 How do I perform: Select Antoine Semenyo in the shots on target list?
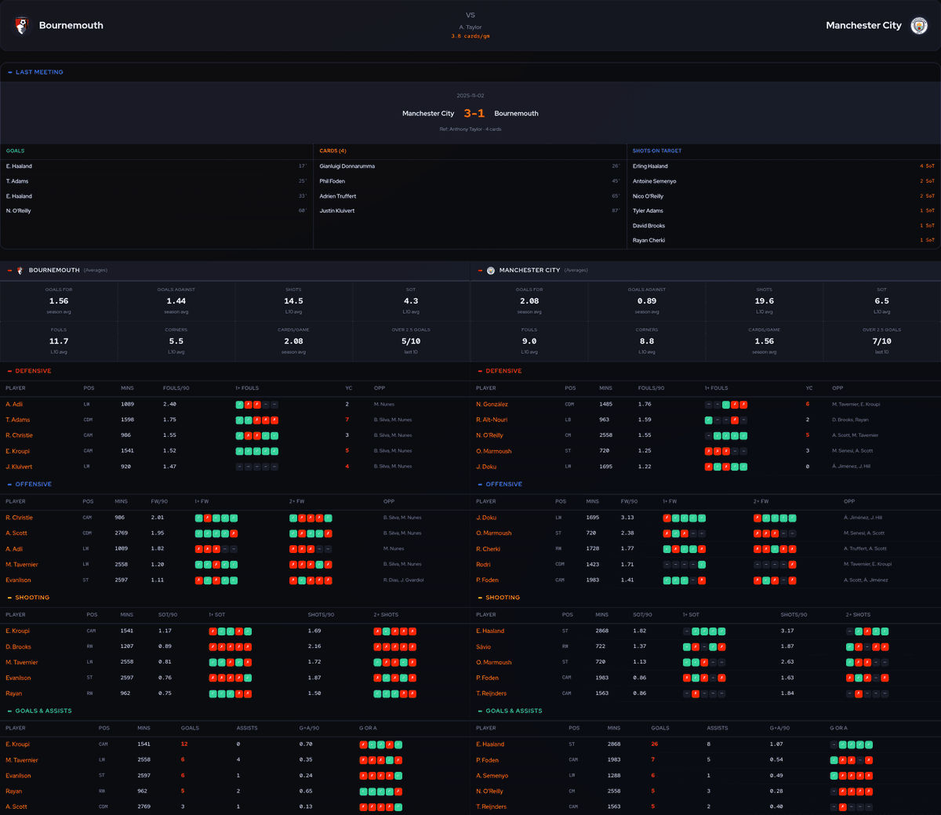coord(654,181)
